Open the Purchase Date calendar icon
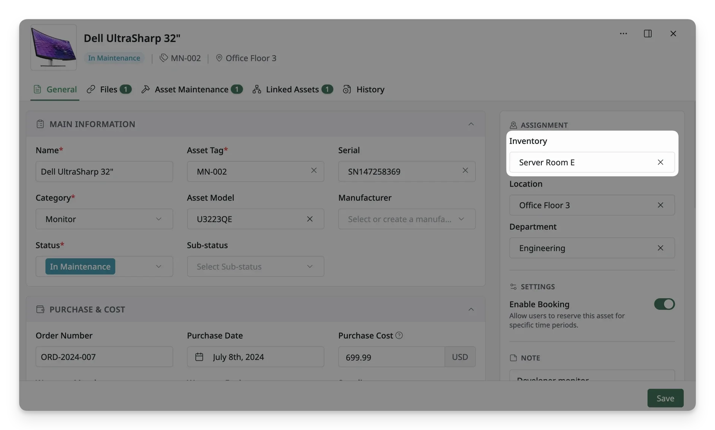 (x=199, y=357)
